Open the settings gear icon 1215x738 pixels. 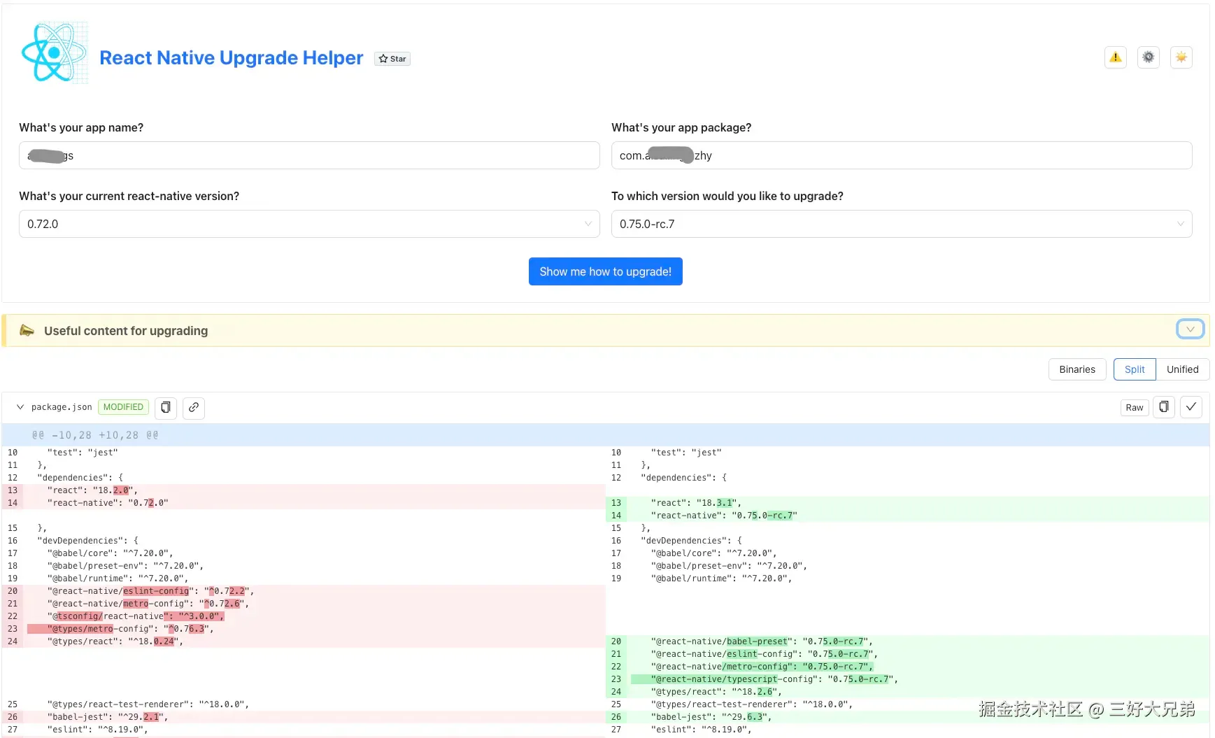pos(1149,57)
